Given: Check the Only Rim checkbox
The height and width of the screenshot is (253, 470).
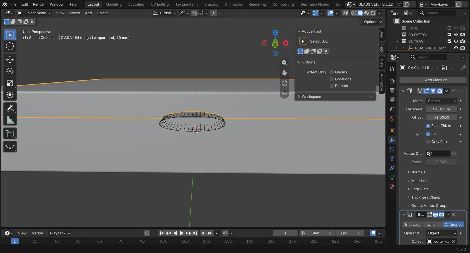Looking at the screenshot, I should tap(428, 142).
